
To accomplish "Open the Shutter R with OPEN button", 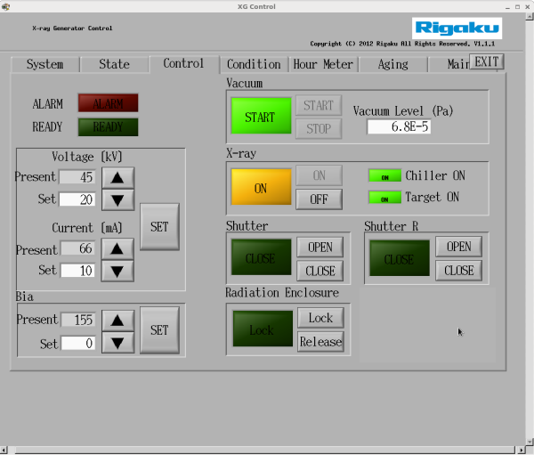I will point(459,247).
